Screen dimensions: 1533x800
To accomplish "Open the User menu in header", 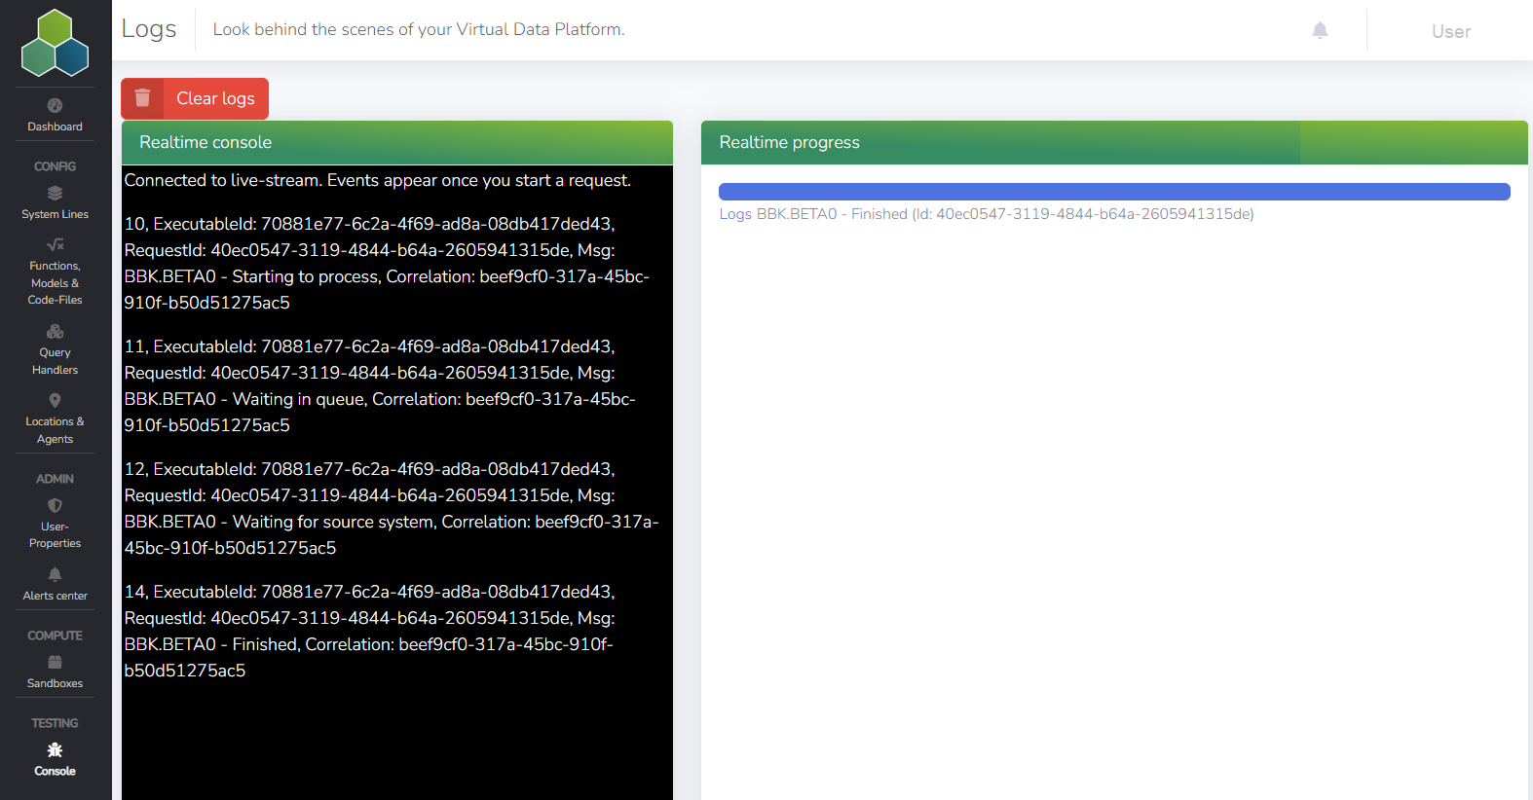I will click(1450, 31).
